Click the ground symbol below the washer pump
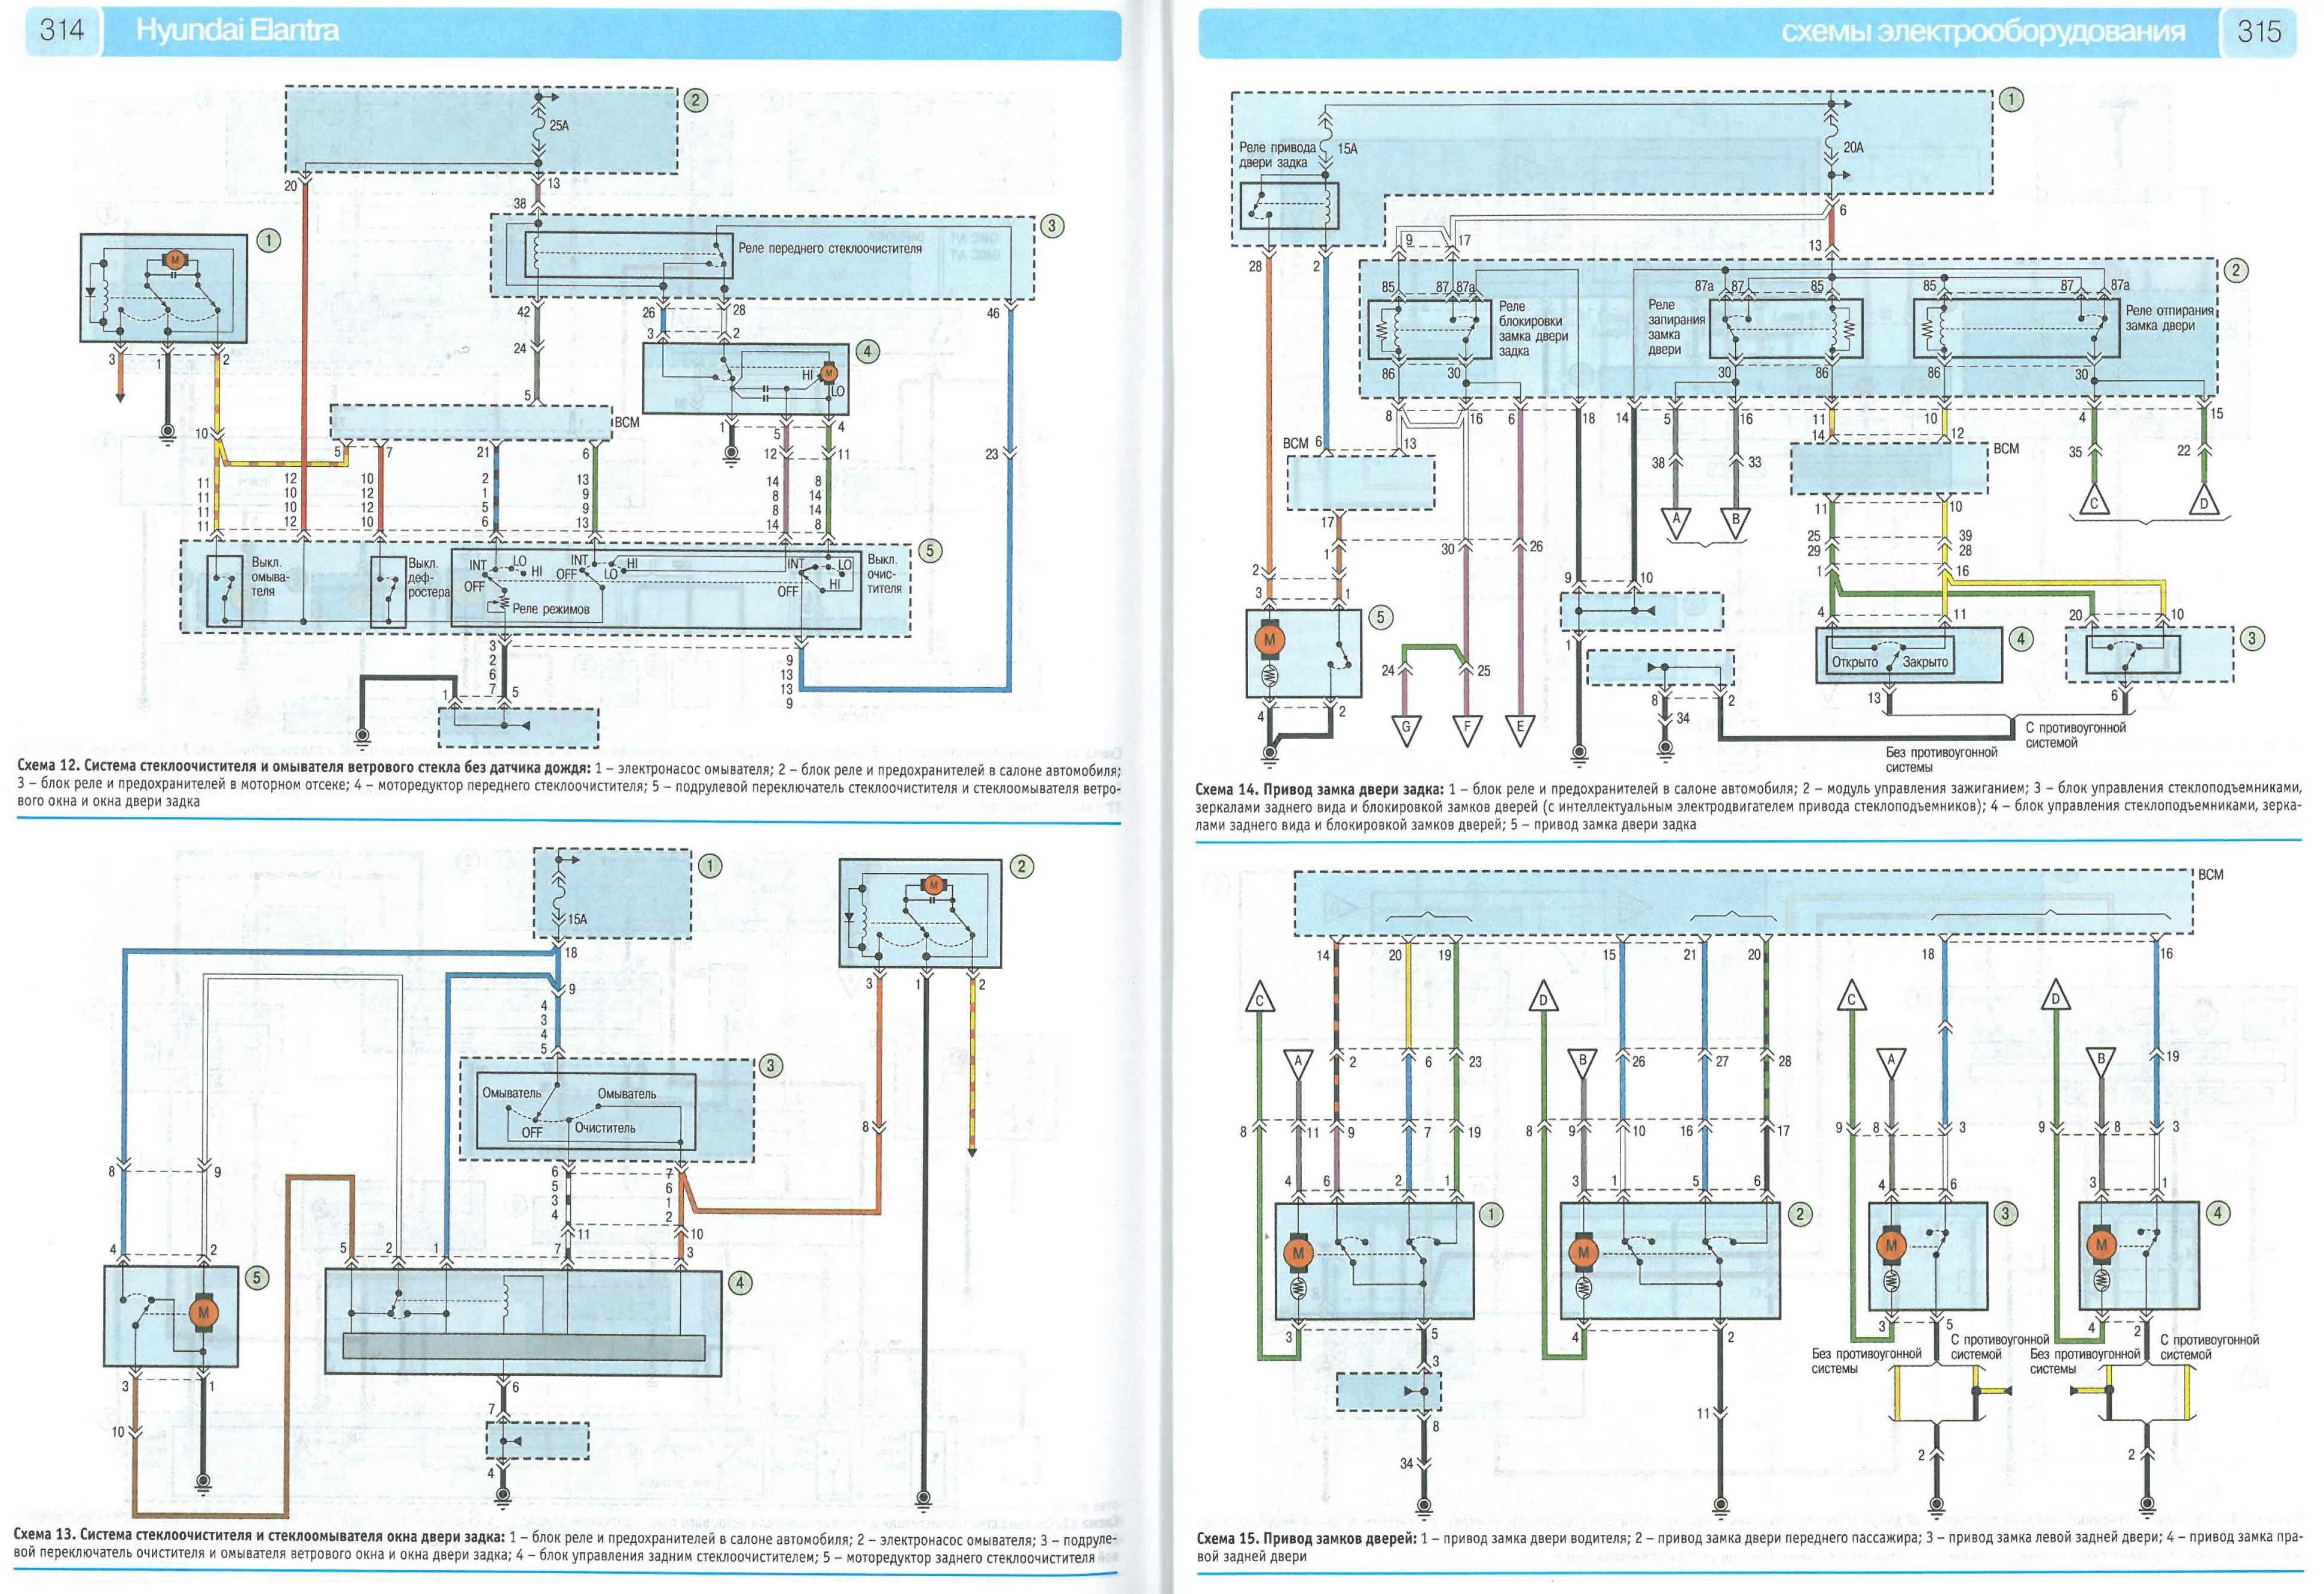Image resolution: width=2324 pixels, height=1594 pixels. [x=167, y=433]
